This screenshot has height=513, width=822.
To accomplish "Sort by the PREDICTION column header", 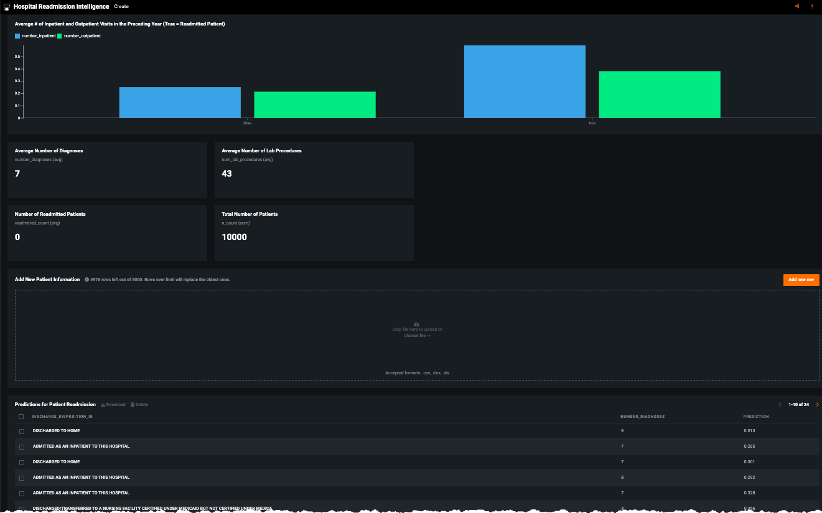I will click(756, 417).
